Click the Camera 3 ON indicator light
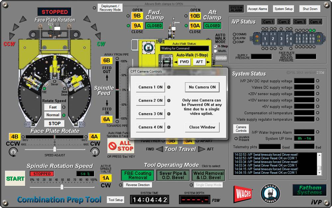Screen dimensions: 332x208 coord(169,114)
